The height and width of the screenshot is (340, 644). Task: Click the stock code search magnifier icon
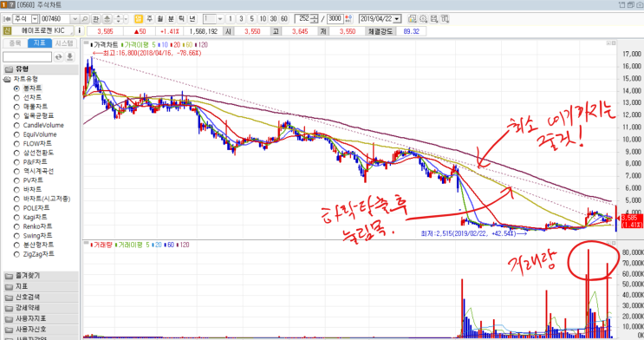point(85,19)
